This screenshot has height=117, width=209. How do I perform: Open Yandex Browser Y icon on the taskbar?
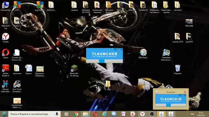pyautogui.click(x=142, y=114)
